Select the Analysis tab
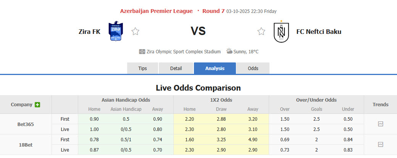Screen dimensions: 397x158 215,68
